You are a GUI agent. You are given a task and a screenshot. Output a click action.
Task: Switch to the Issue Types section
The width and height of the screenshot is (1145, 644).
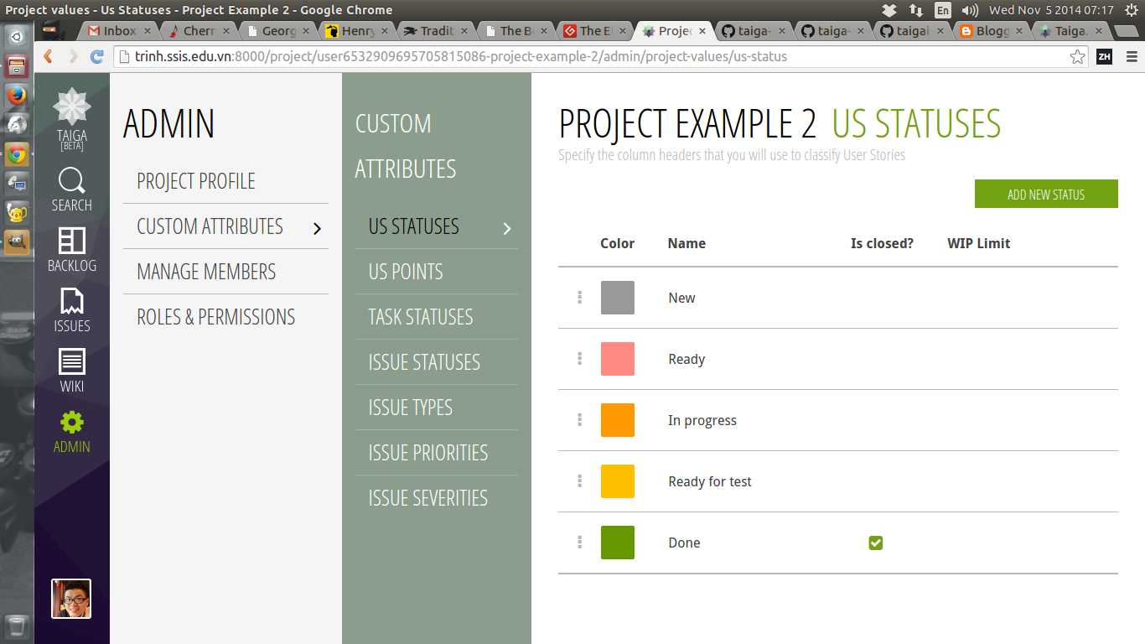[411, 407]
